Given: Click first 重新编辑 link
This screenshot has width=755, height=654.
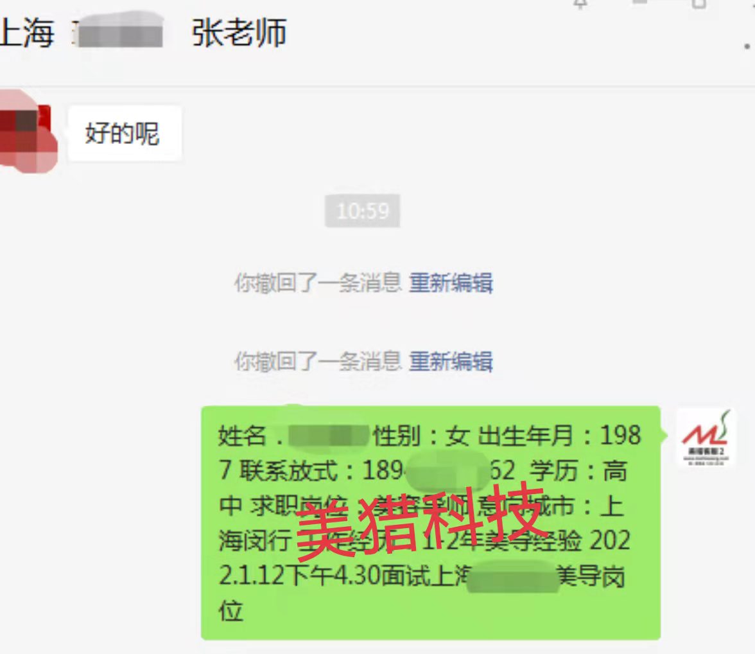Looking at the screenshot, I should (451, 283).
